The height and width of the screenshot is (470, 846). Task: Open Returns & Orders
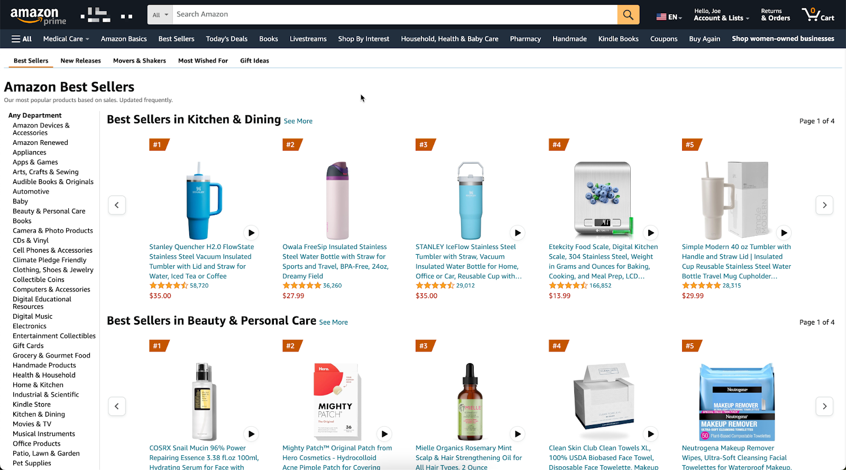(x=775, y=14)
